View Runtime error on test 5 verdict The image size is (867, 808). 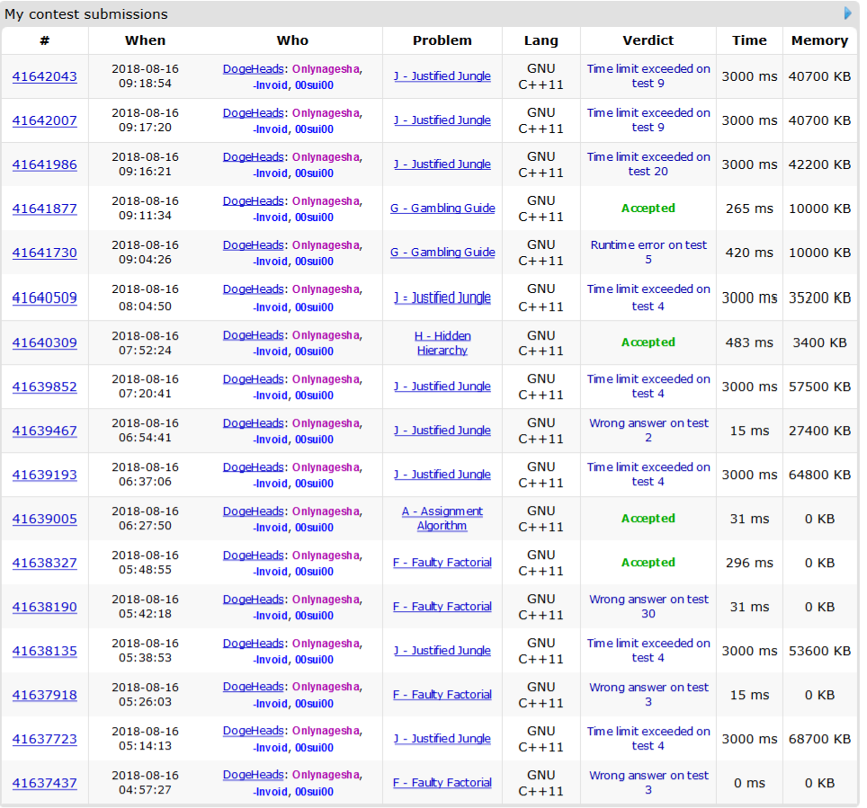(648, 253)
